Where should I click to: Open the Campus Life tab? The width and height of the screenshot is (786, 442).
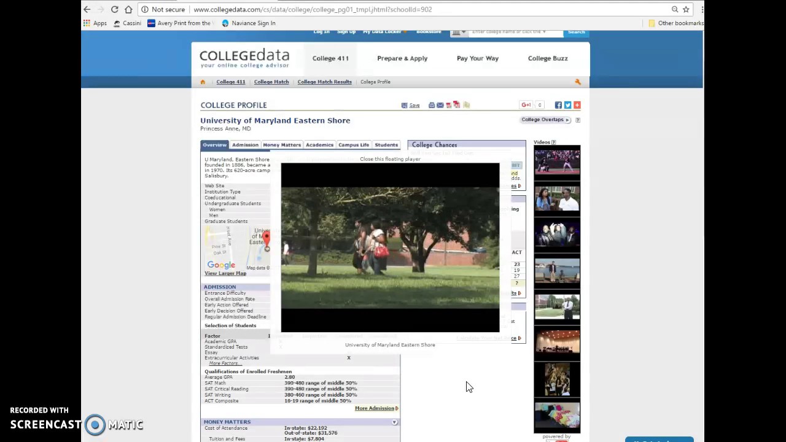[x=354, y=145]
